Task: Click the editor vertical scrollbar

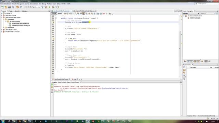Action: [180, 49]
